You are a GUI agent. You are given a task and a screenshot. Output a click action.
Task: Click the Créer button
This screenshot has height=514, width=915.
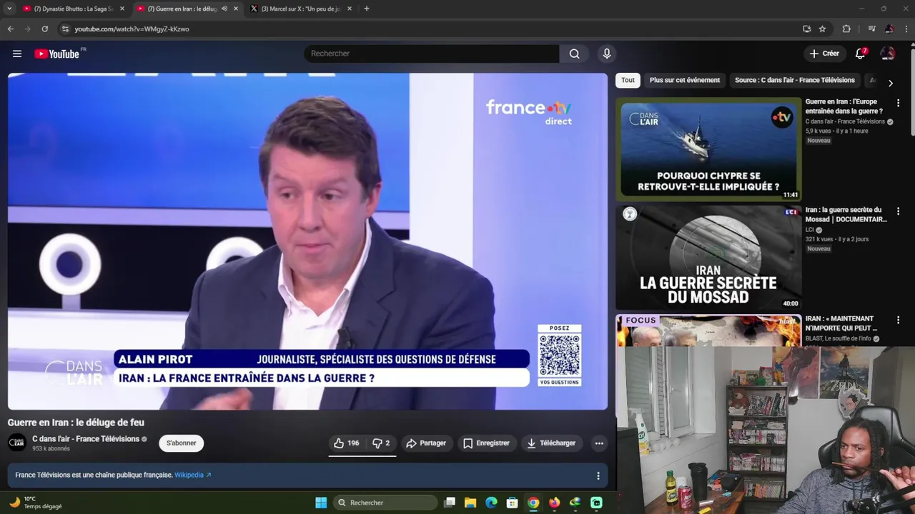coord(823,54)
